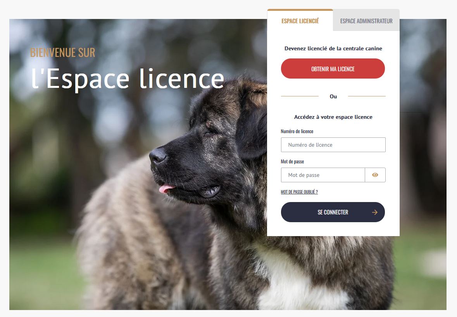Click the Mot de passe field label
Viewport: 457px width, 317px height.
pyautogui.click(x=292, y=161)
